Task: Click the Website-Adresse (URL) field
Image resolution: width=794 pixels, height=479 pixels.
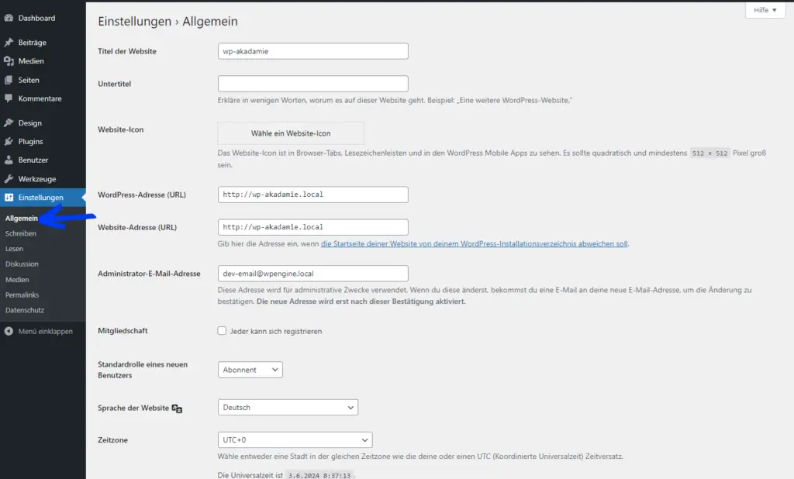Action: coord(313,227)
